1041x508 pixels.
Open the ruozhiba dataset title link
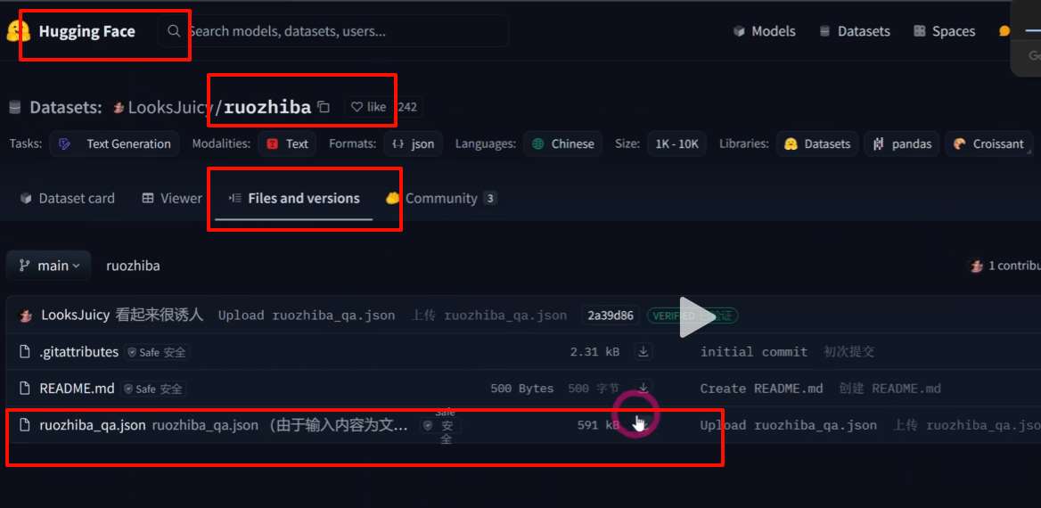click(267, 107)
